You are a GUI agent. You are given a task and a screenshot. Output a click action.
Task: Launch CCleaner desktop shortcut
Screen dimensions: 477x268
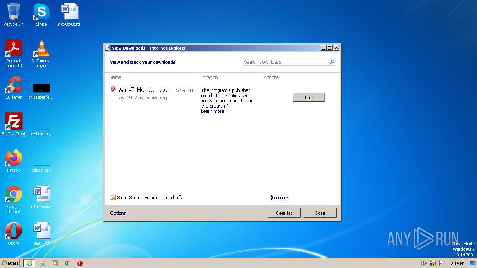tap(13, 88)
